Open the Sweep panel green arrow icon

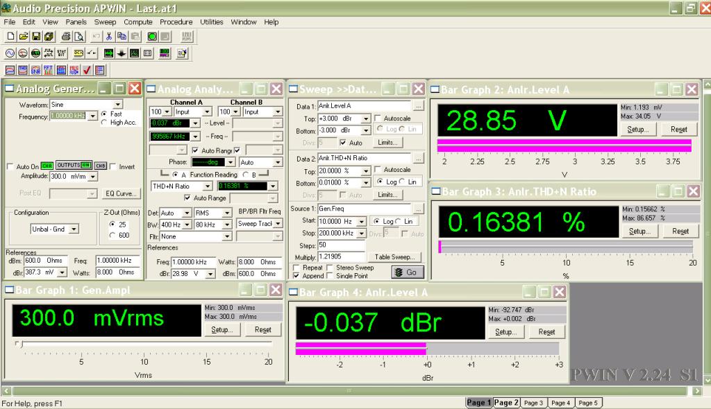(108, 53)
